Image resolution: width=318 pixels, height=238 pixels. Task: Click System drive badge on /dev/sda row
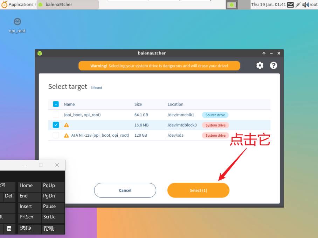tap(215, 135)
